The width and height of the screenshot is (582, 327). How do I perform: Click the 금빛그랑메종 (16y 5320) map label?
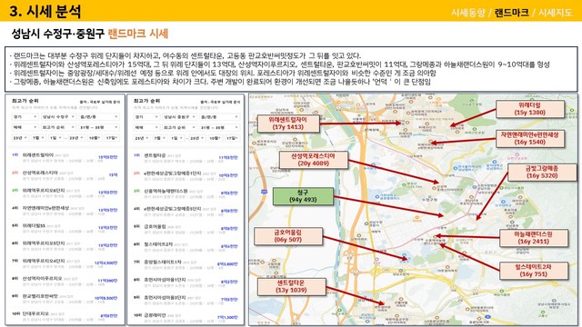click(x=542, y=172)
